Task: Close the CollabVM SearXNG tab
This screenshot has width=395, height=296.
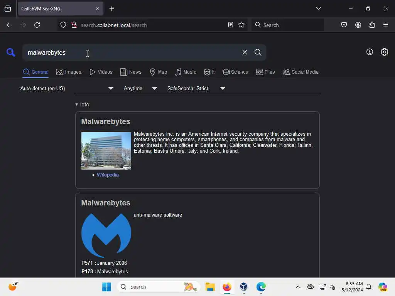Action: click(x=97, y=9)
